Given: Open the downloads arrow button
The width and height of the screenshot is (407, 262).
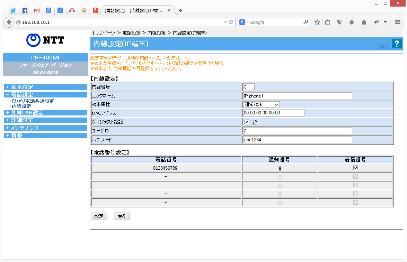Looking at the screenshot, I should (x=352, y=22).
